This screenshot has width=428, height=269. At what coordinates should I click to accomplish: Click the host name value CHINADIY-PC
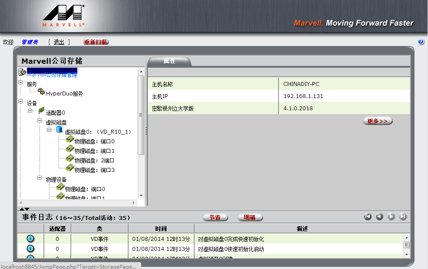click(x=302, y=84)
